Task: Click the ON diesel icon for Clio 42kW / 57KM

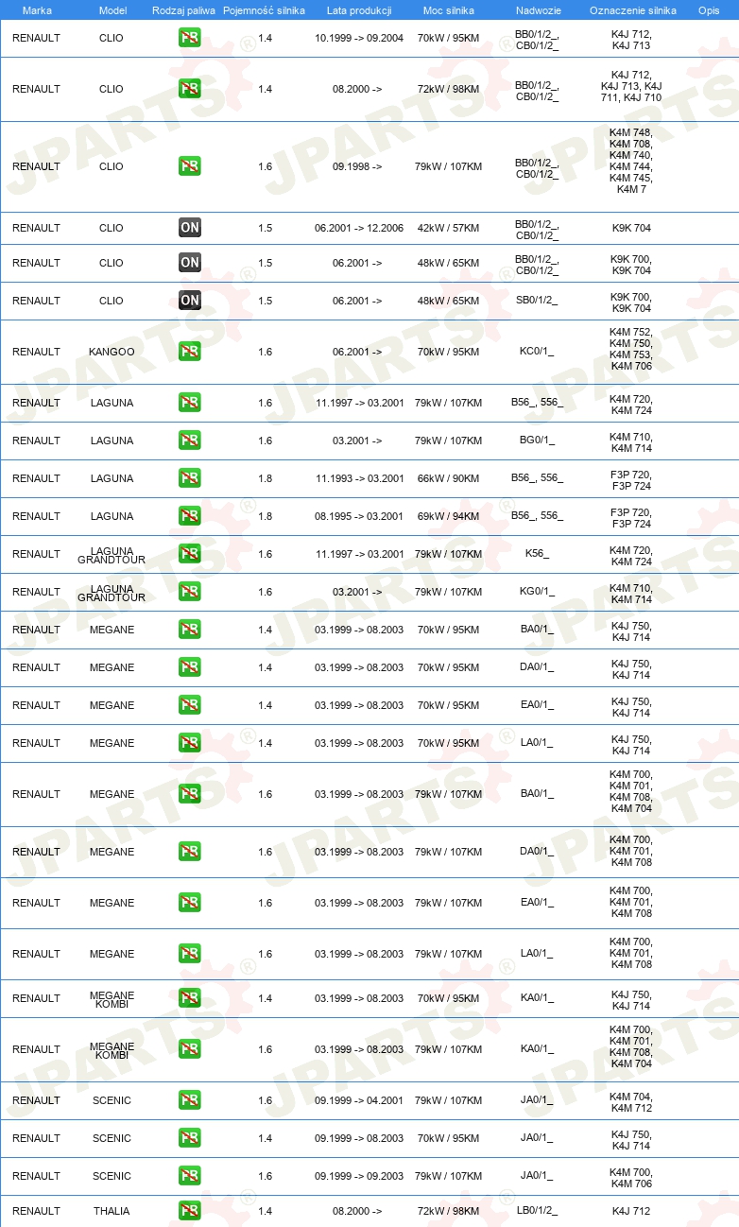Action: pos(190,228)
